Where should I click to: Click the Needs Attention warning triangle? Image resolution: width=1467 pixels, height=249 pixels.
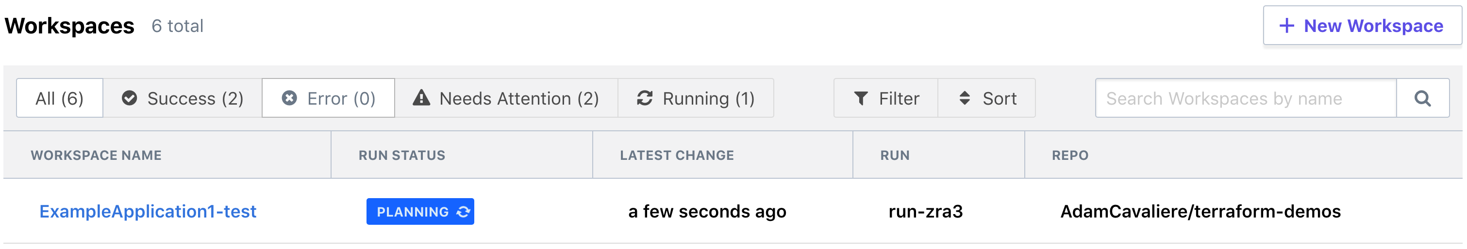(x=421, y=98)
